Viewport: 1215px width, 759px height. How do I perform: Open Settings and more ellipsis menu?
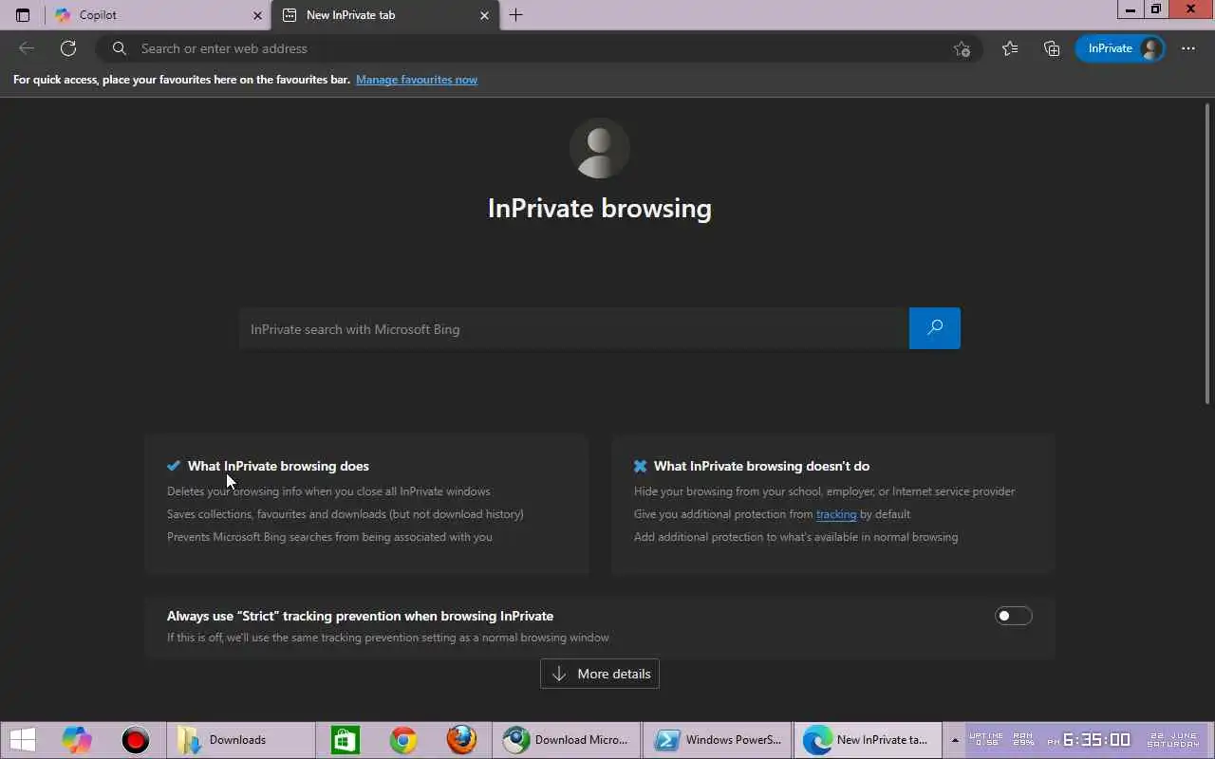pyautogui.click(x=1188, y=48)
